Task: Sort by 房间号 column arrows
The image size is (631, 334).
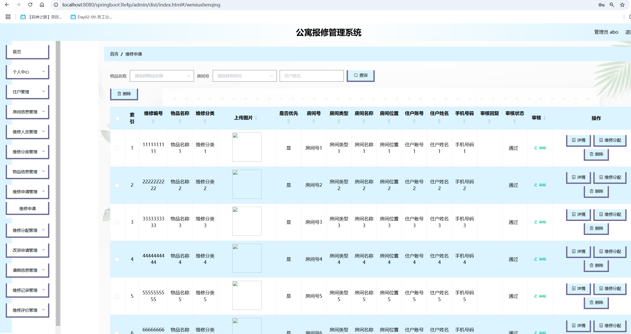Action: click(x=314, y=121)
